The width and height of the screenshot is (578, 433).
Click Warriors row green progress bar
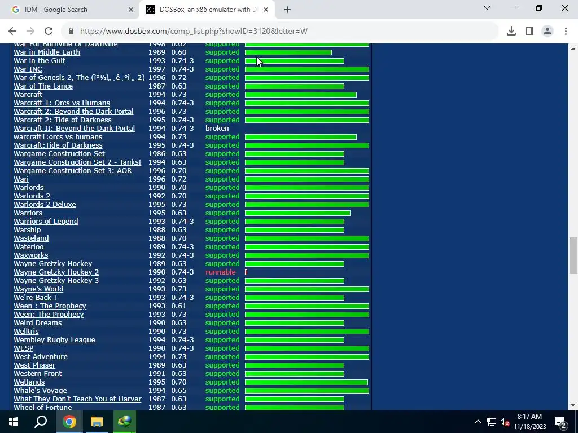[x=297, y=213]
